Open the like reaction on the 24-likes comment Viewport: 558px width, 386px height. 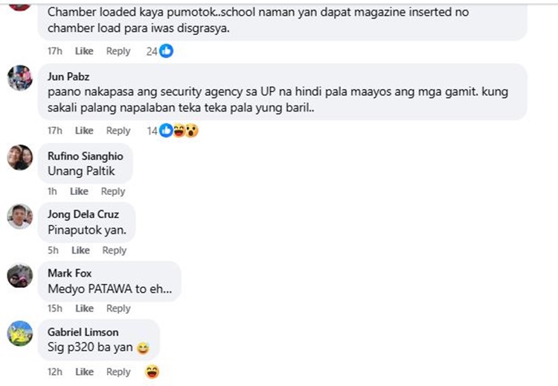(166, 51)
